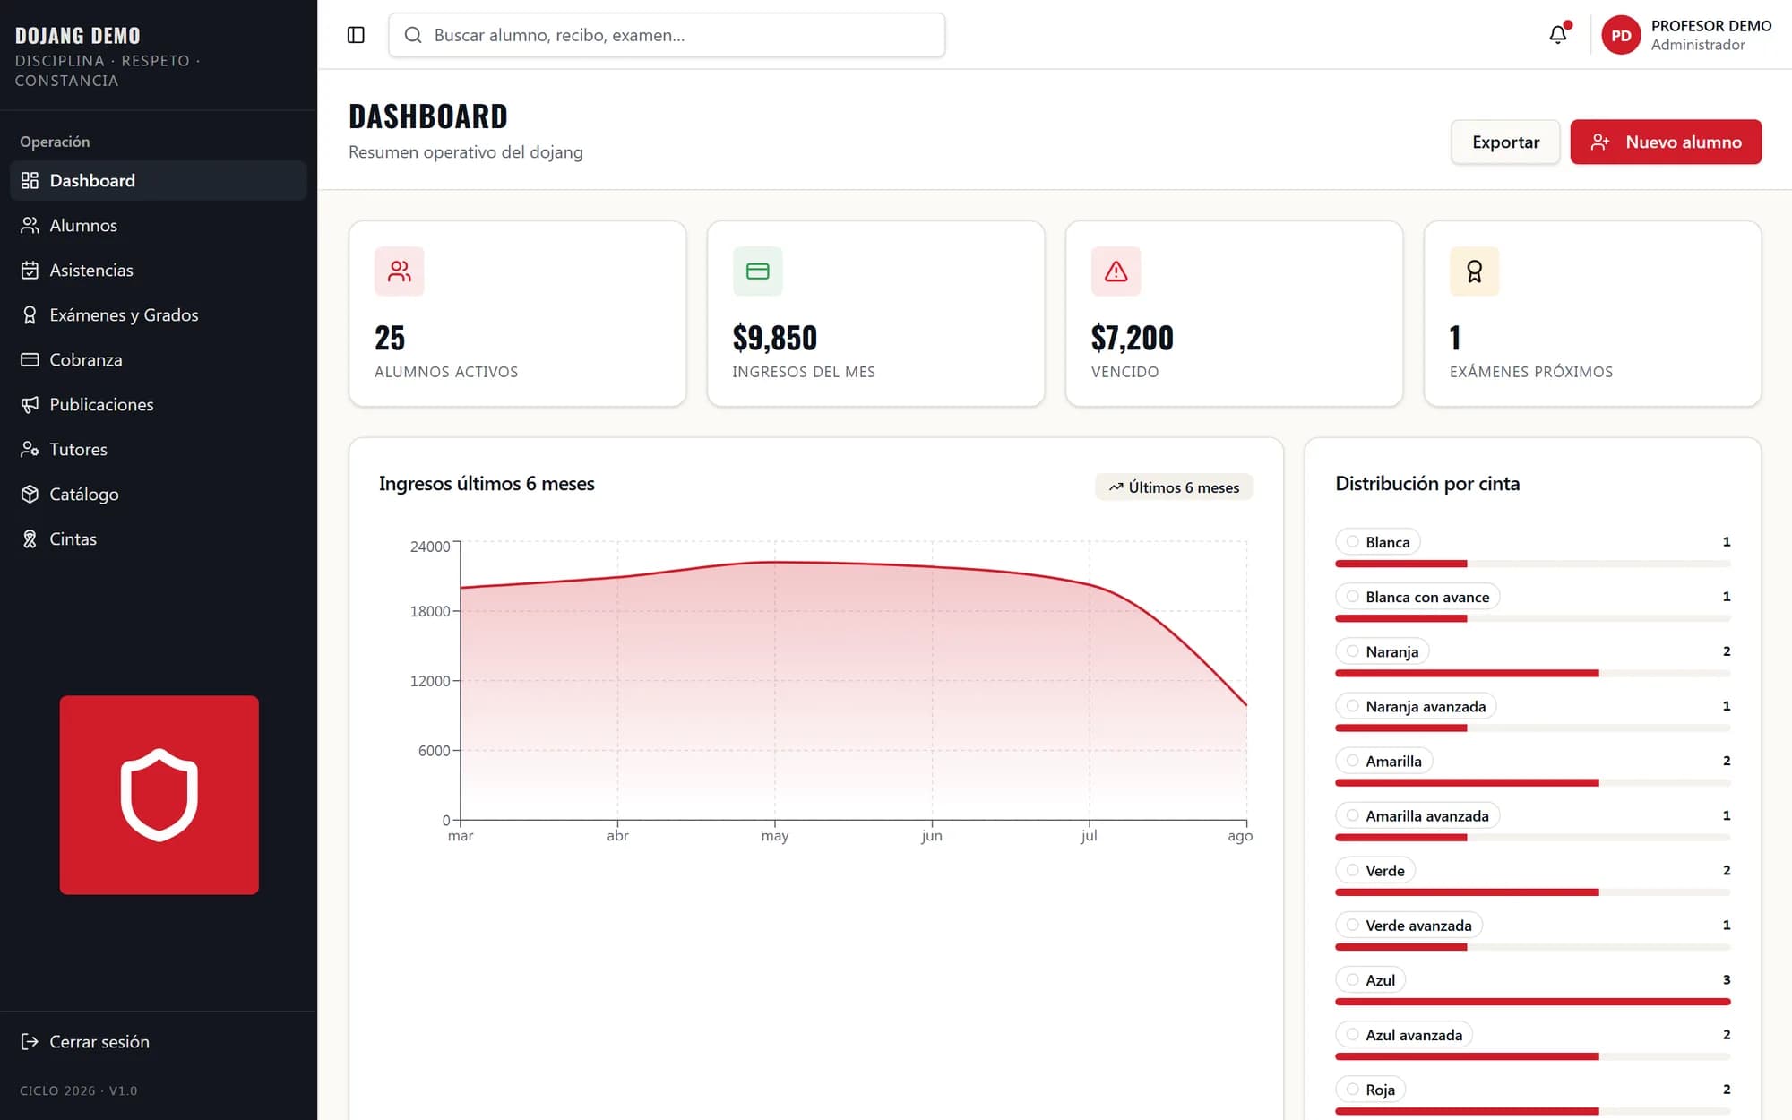Click the Amarilla belt chip
The image size is (1792, 1120).
[1383, 761]
